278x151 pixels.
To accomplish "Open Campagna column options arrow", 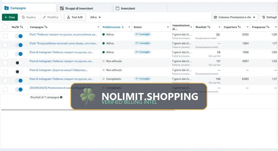I will pyautogui.click(x=98, y=27).
